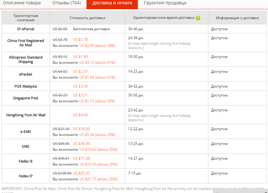This screenshot has height=193, width=268.
Task: Click savings US $21.77 (about 20%)
Action: [98, 179]
